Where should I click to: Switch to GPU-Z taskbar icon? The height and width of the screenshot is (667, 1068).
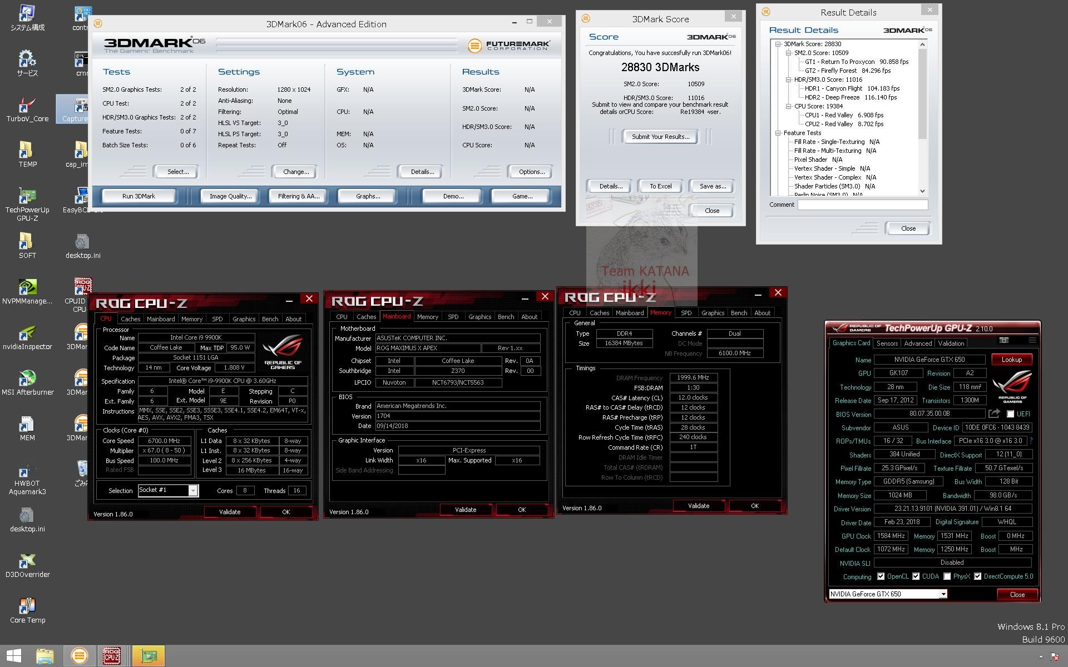click(x=149, y=656)
